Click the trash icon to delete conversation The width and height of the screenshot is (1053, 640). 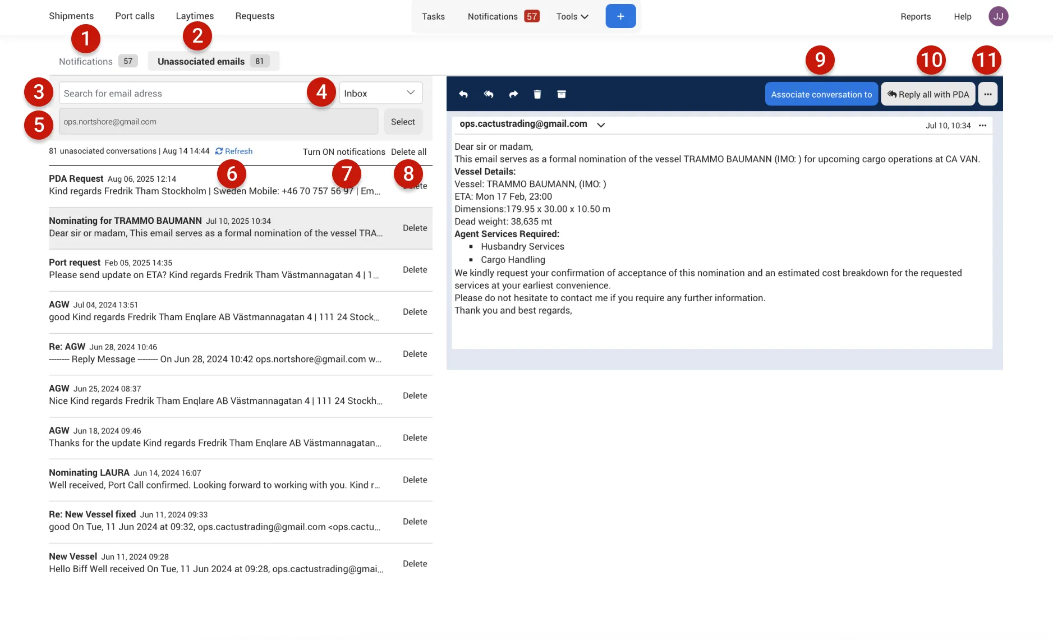click(x=537, y=94)
